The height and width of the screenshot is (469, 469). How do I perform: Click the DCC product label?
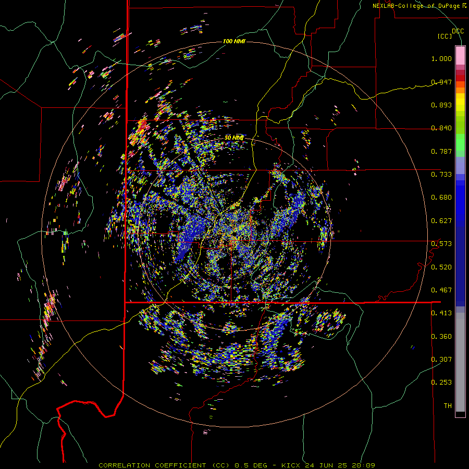pyautogui.click(x=458, y=31)
